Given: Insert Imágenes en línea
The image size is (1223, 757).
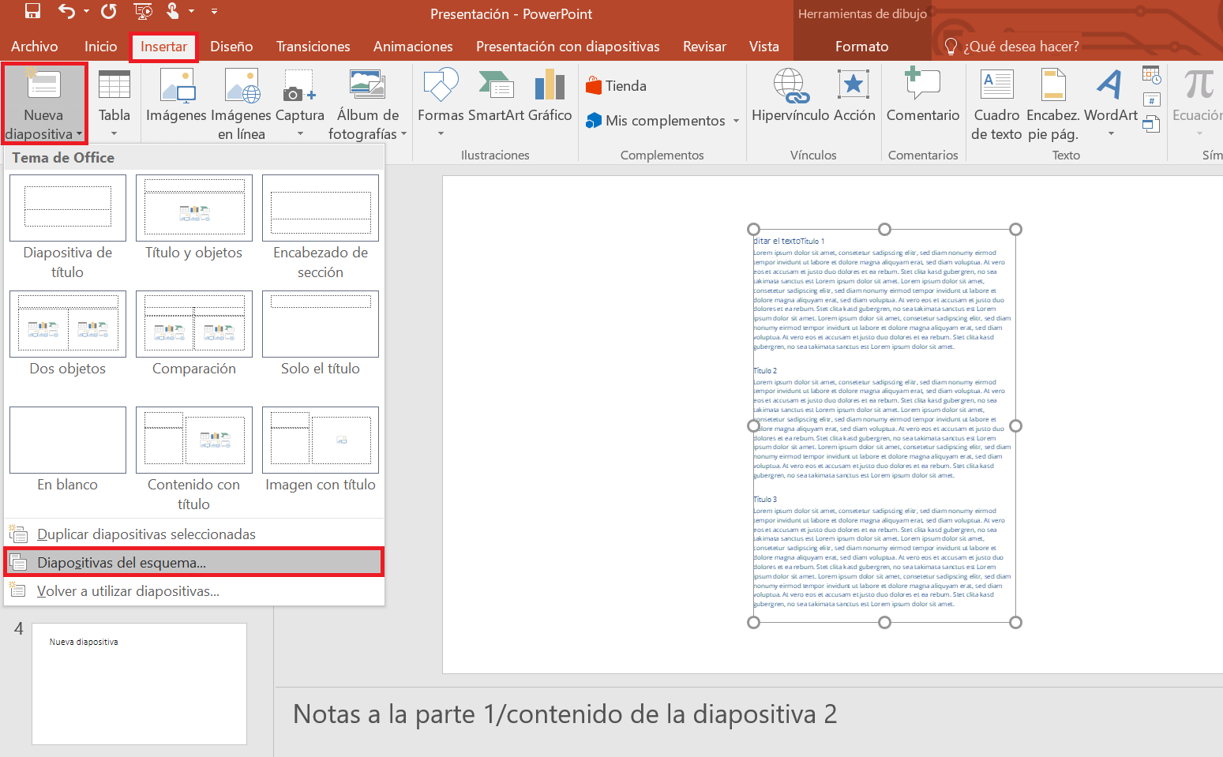Looking at the screenshot, I should click(242, 103).
